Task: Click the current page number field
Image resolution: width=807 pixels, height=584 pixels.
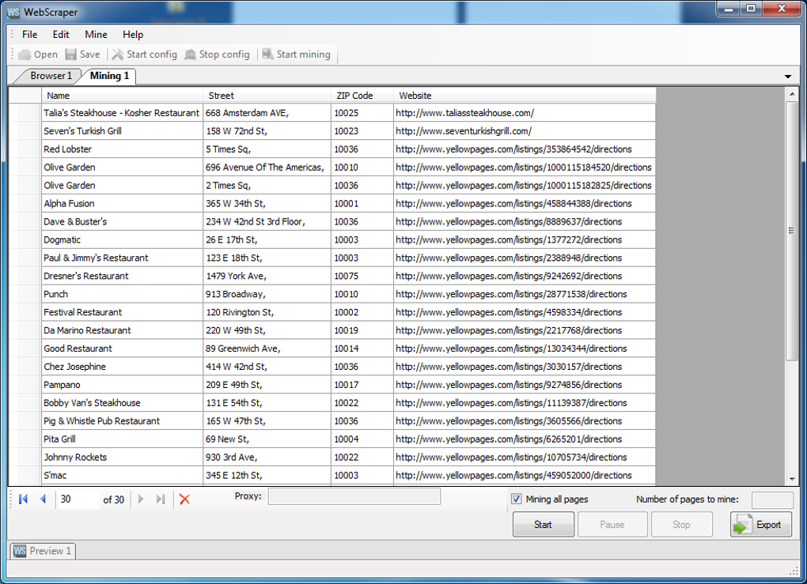Action: (x=78, y=499)
